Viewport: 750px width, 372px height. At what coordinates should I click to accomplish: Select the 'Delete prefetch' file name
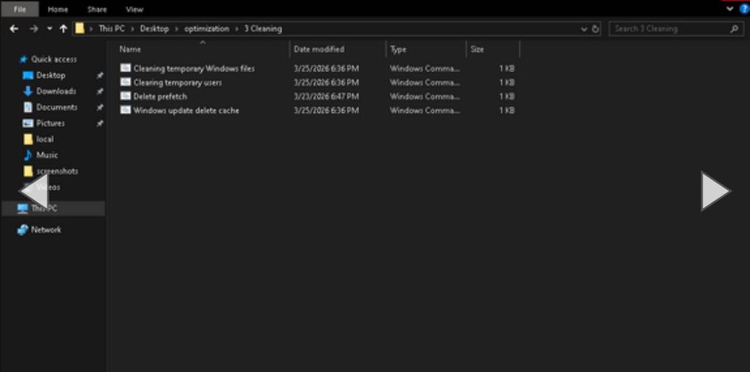click(160, 97)
